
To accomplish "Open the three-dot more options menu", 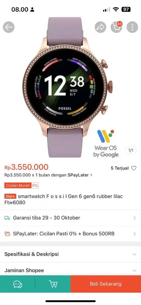I will tap(132, 27).
